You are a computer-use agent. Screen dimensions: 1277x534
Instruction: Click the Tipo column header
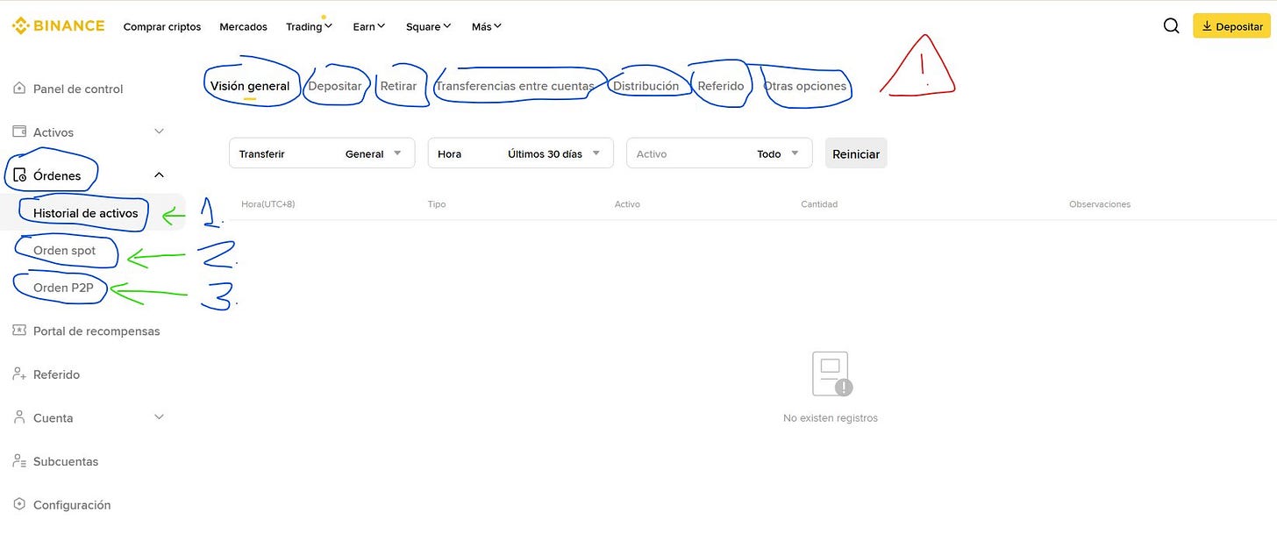(x=437, y=204)
